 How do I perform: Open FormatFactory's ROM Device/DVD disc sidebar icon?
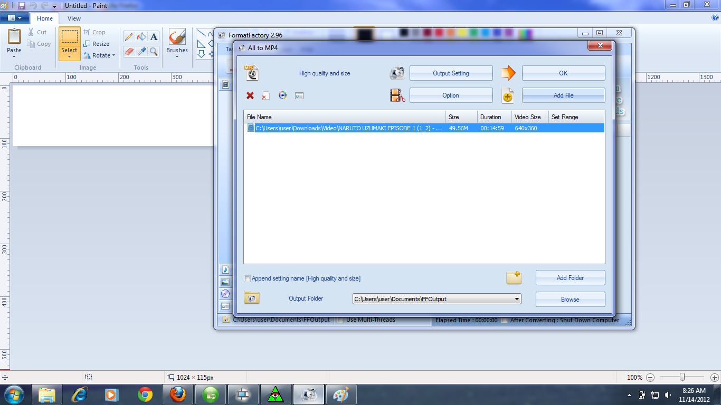pos(225,294)
